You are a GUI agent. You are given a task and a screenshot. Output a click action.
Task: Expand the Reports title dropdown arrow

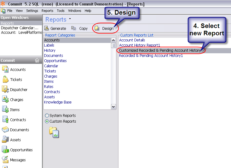[x=70, y=19]
